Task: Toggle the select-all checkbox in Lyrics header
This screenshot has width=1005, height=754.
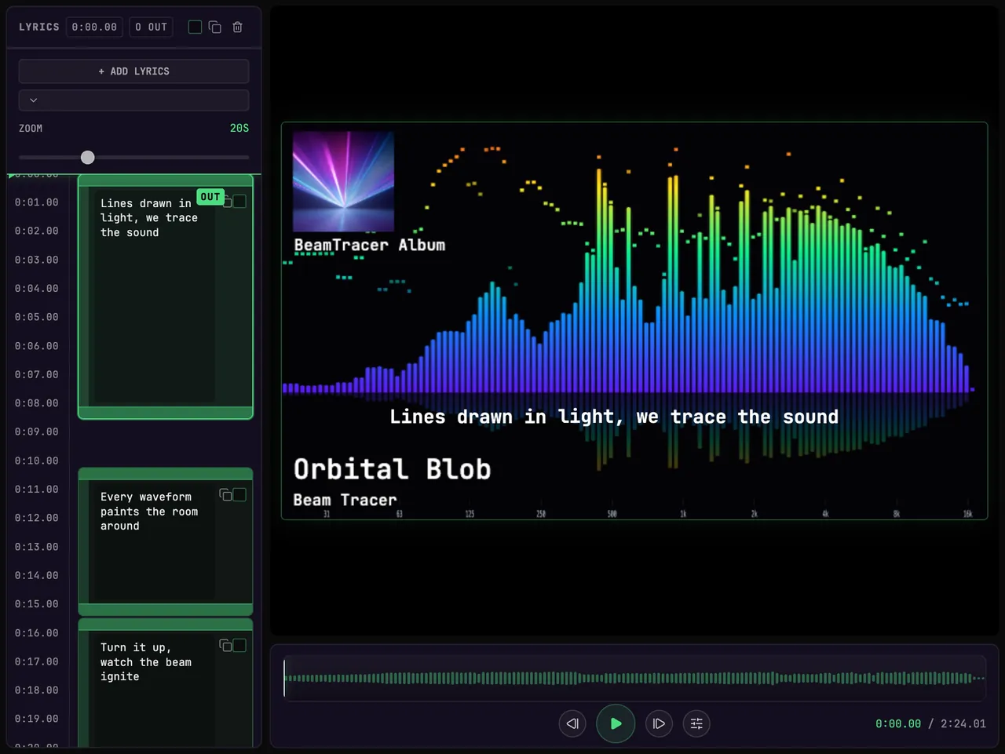Action: point(195,27)
